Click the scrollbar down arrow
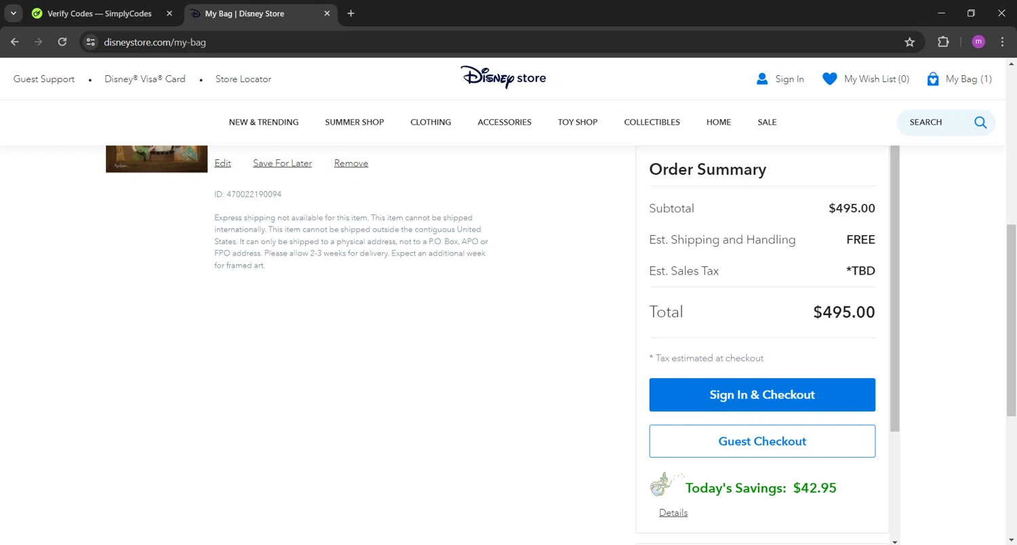 pos(1011,540)
